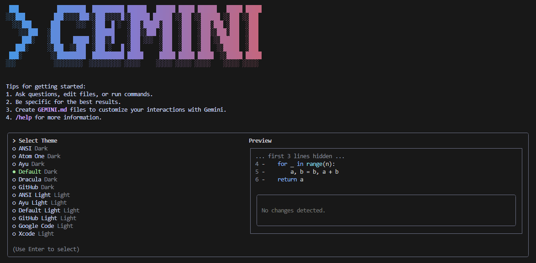Select the ANSI Dark theme option
536x263 pixels.
click(x=30, y=149)
